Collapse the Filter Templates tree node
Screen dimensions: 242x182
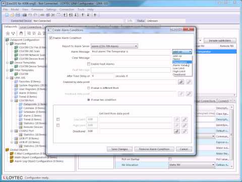(7, 70)
